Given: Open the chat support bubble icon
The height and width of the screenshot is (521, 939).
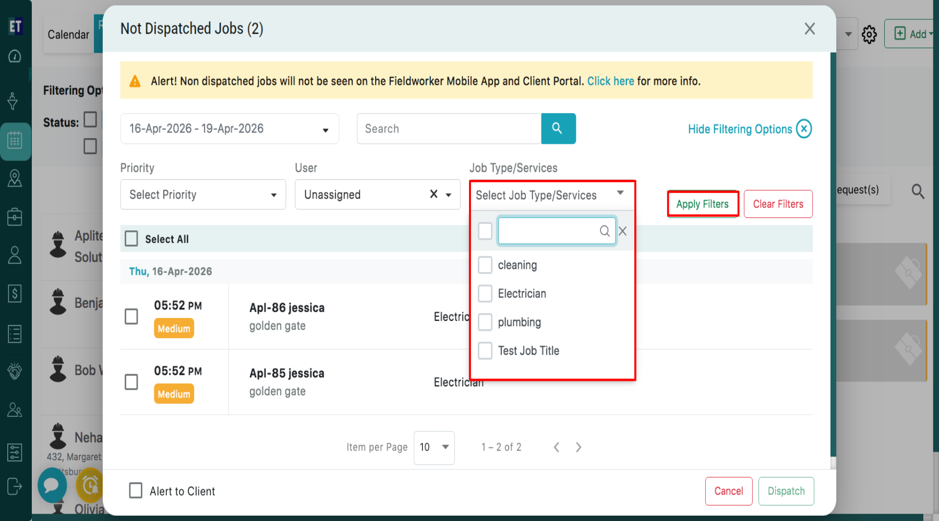Looking at the screenshot, I should tap(52, 485).
